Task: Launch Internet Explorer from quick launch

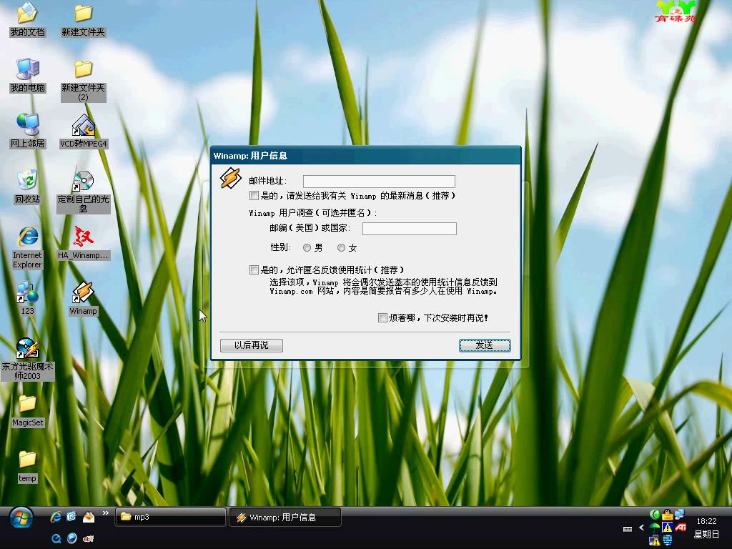Action: [56, 517]
